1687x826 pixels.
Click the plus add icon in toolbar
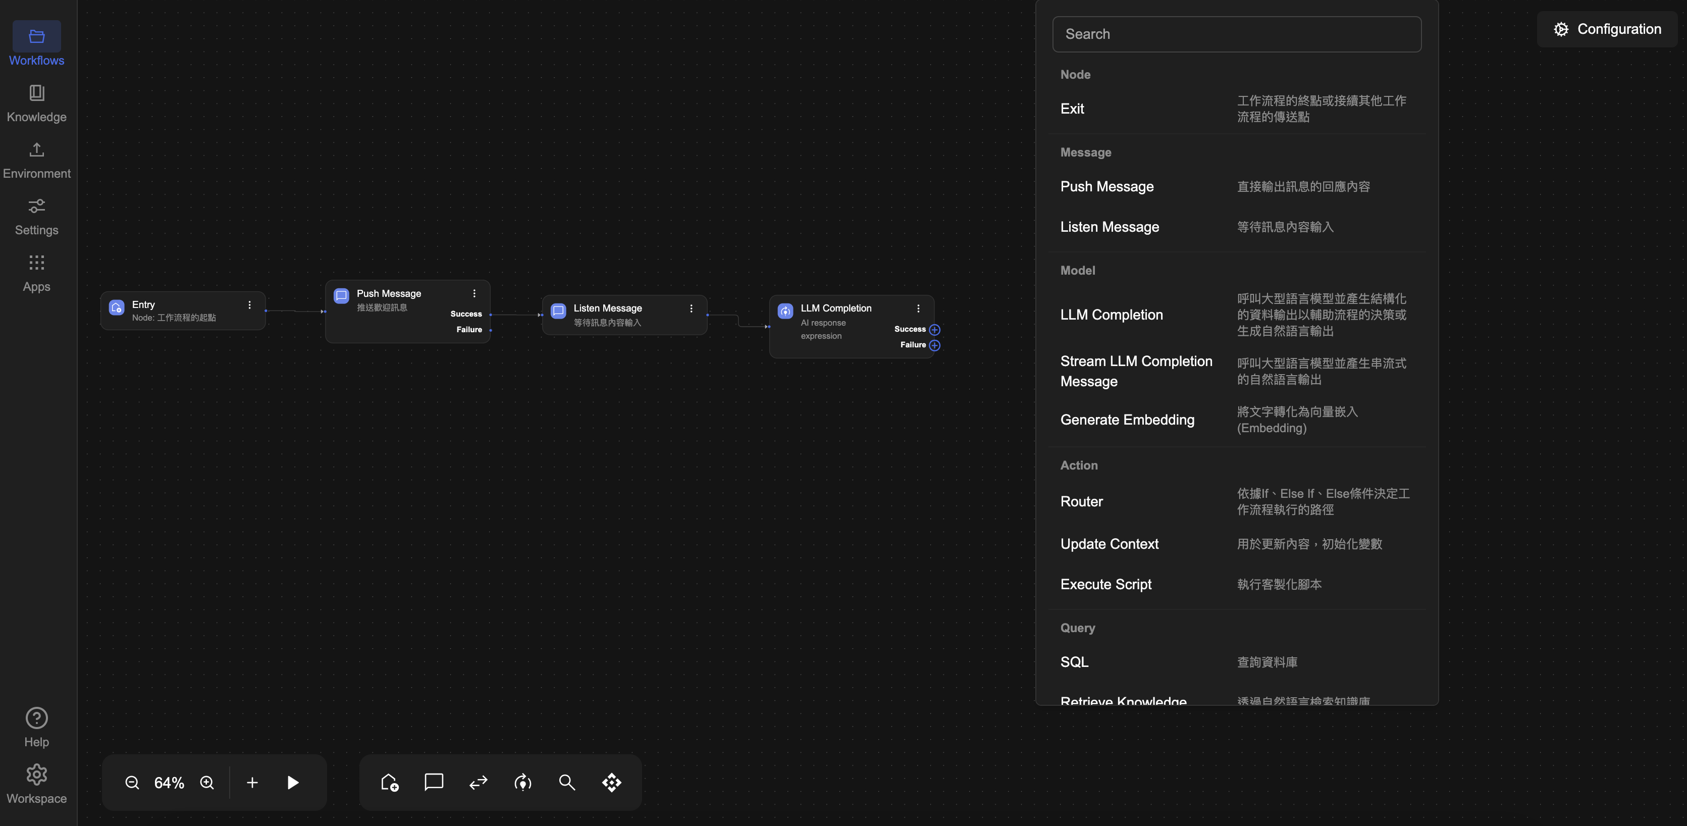point(252,782)
